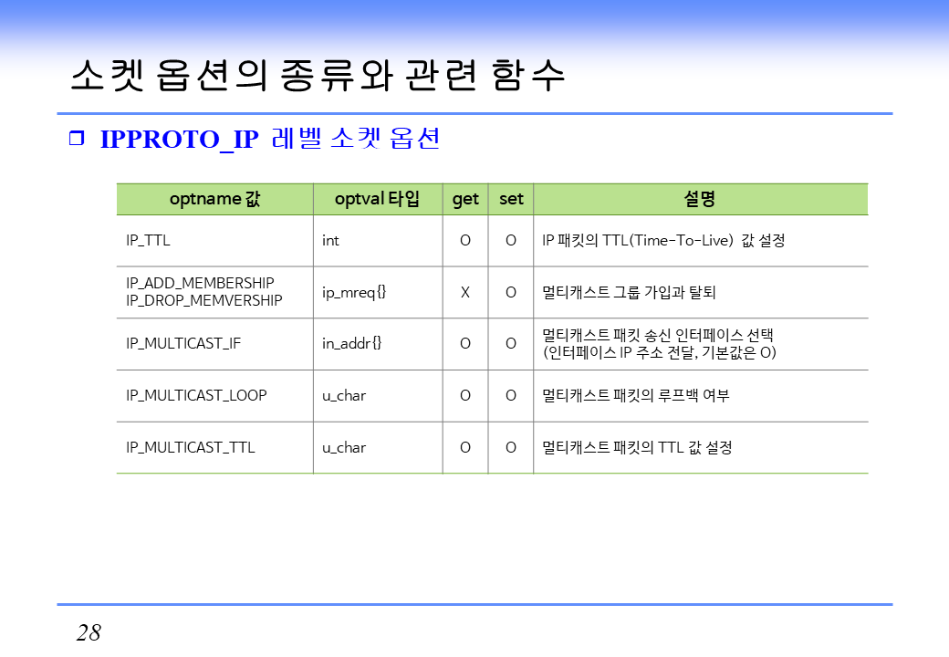Click the IP_ADD_MEMBERSHIP text
Image resolution: width=949 pixels, height=657 pixels.
(x=201, y=283)
